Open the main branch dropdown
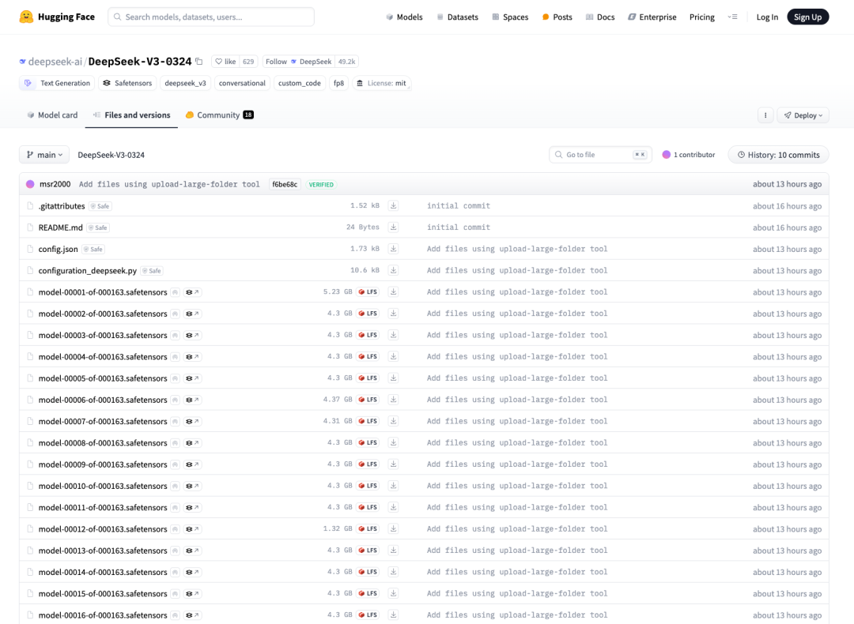 click(x=44, y=155)
